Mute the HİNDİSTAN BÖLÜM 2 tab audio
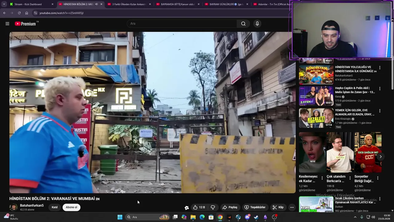Screen dimensions: 394x222 point(96,4)
